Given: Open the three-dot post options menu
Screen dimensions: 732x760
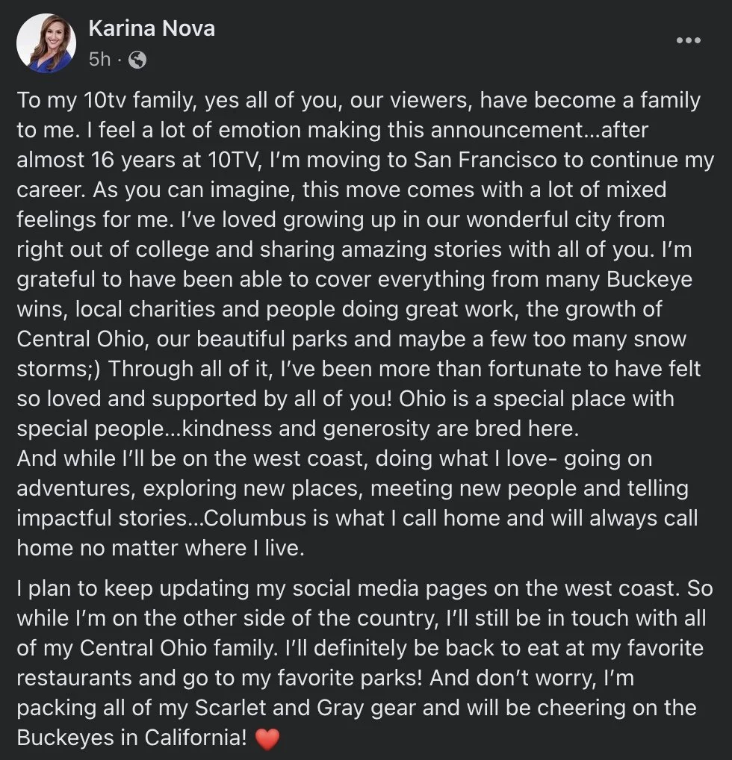Looking at the screenshot, I should [x=689, y=40].
